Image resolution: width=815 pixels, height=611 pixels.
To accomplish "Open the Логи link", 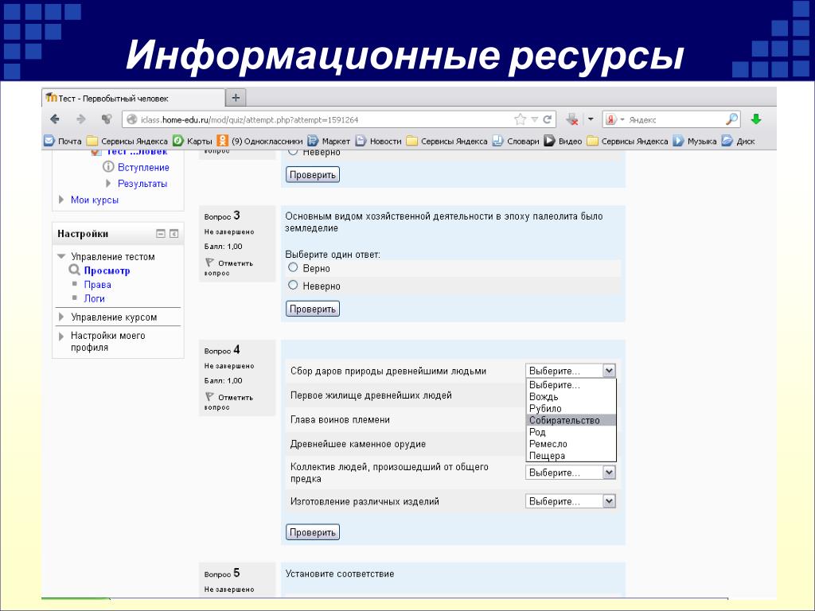I will [94, 298].
